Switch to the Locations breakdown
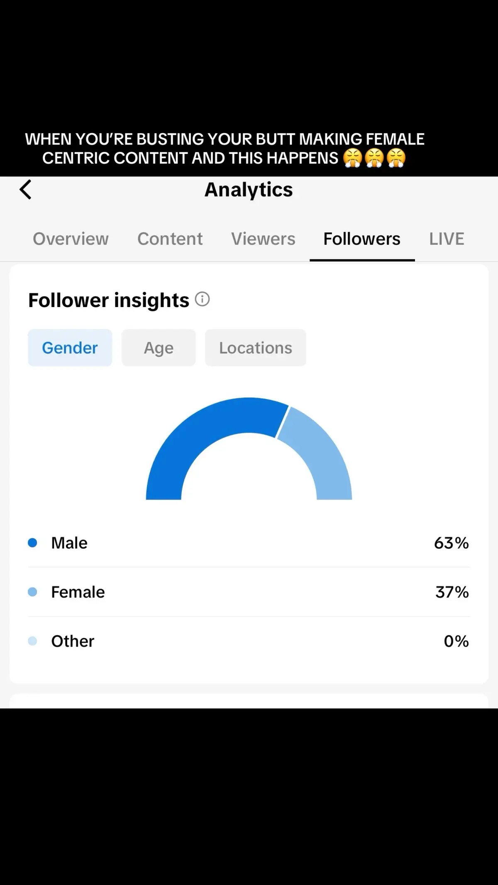This screenshot has width=498, height=885. tap(255, 348)
